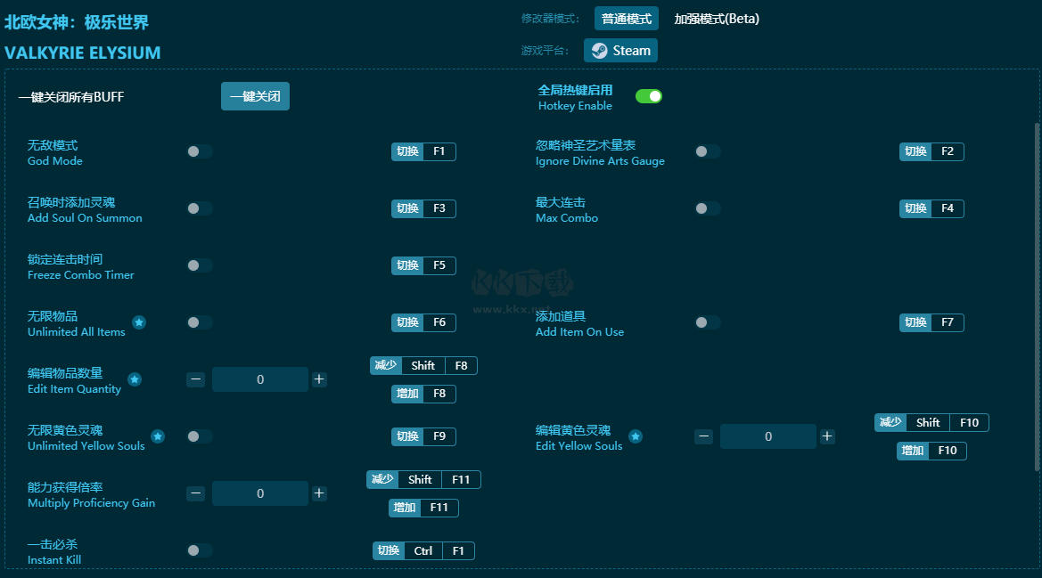The width and height of the screenshot is (1042, 578).
Task: Turn on Max Combo switch
Action: (x=708, y=208)
